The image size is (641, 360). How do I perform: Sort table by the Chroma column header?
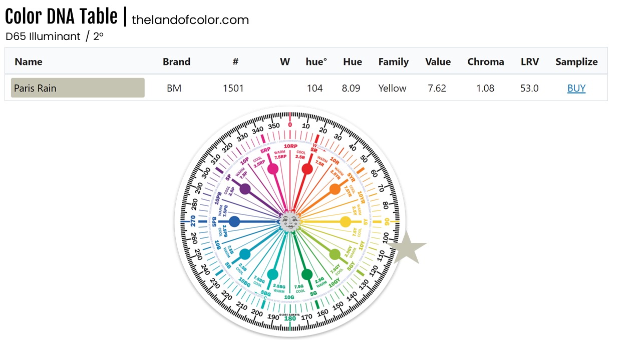tap(485, 62)
